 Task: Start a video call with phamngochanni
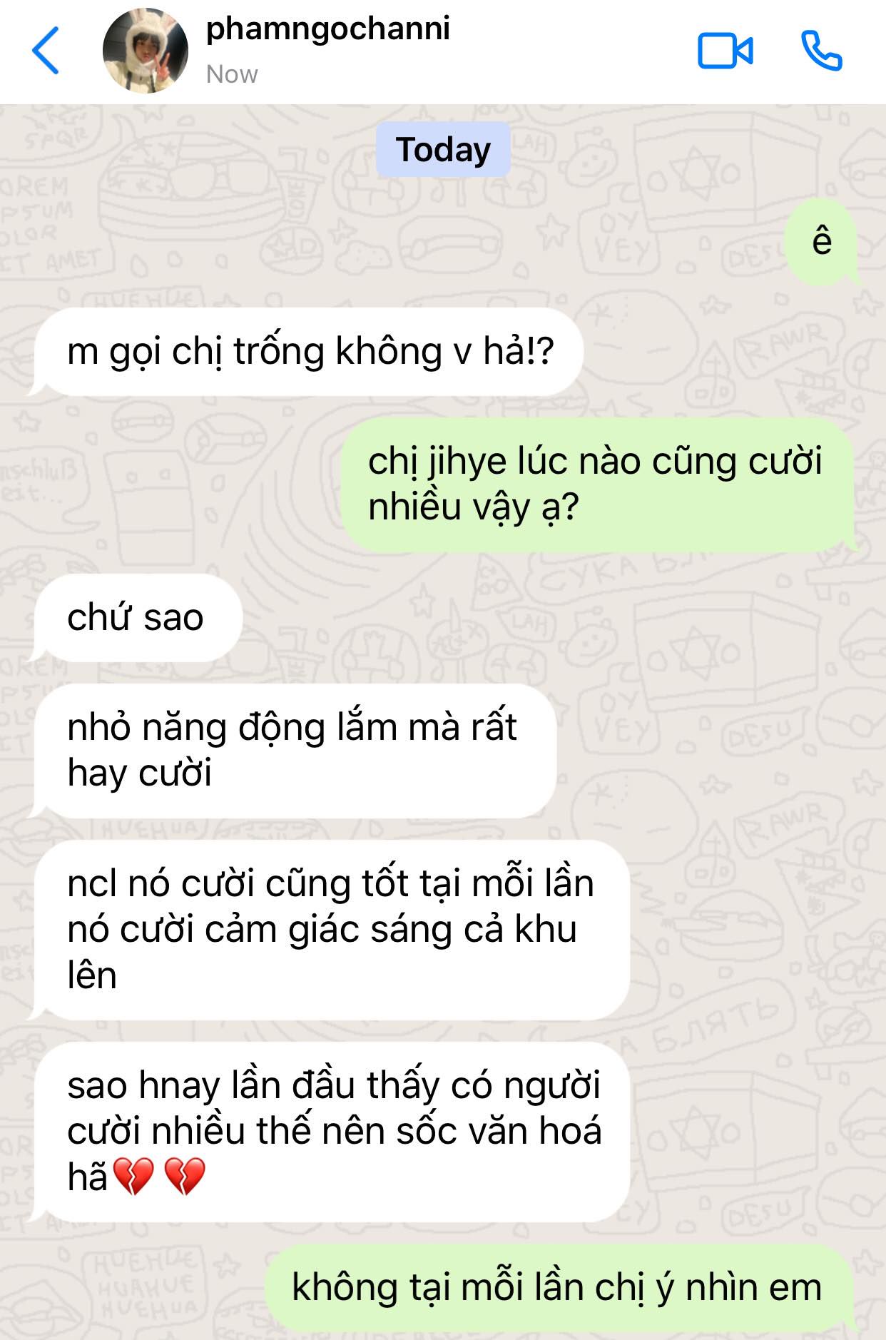(x=725, y=51)
